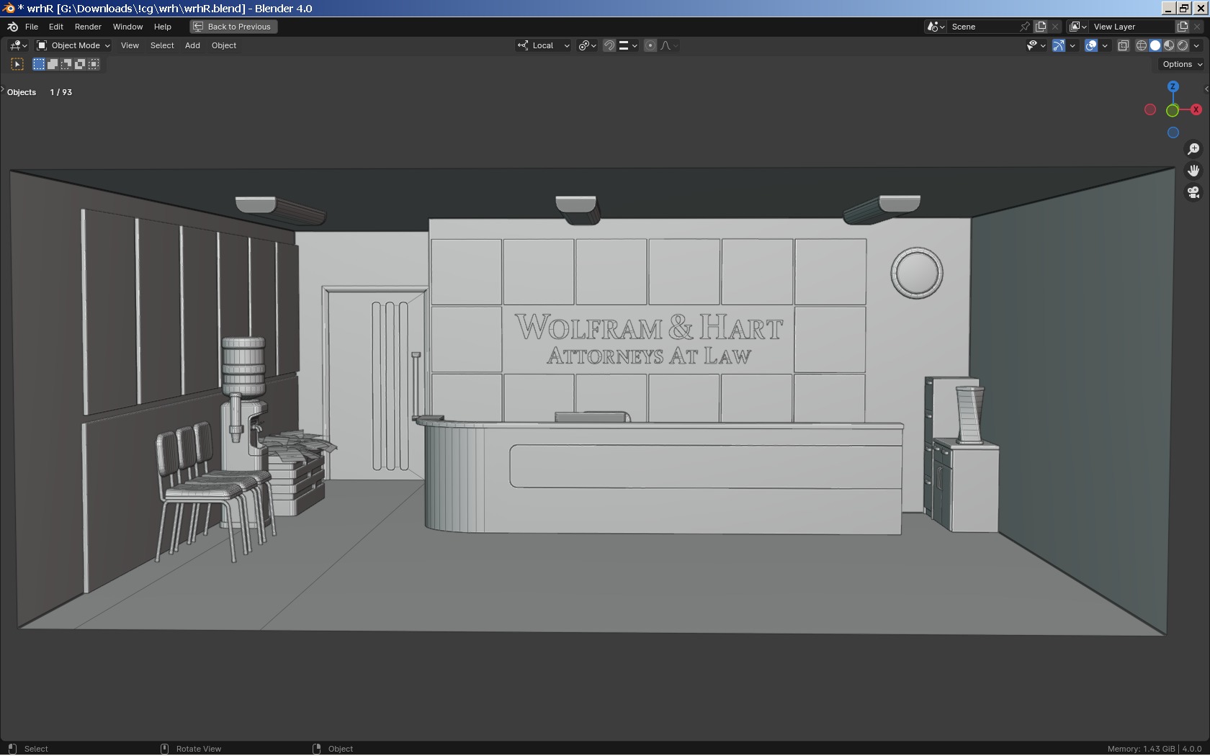Open the Object Mode dropdown
This screenshot has height=756, width=1210.
coord(73,45)
